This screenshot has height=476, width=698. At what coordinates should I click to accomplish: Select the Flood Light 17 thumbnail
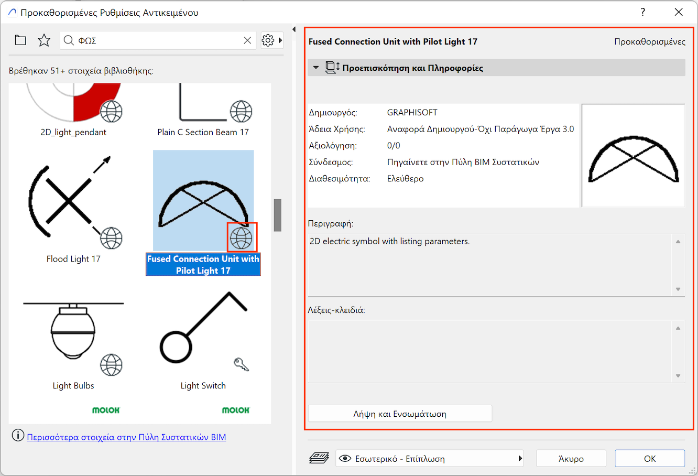coord(73,200)
